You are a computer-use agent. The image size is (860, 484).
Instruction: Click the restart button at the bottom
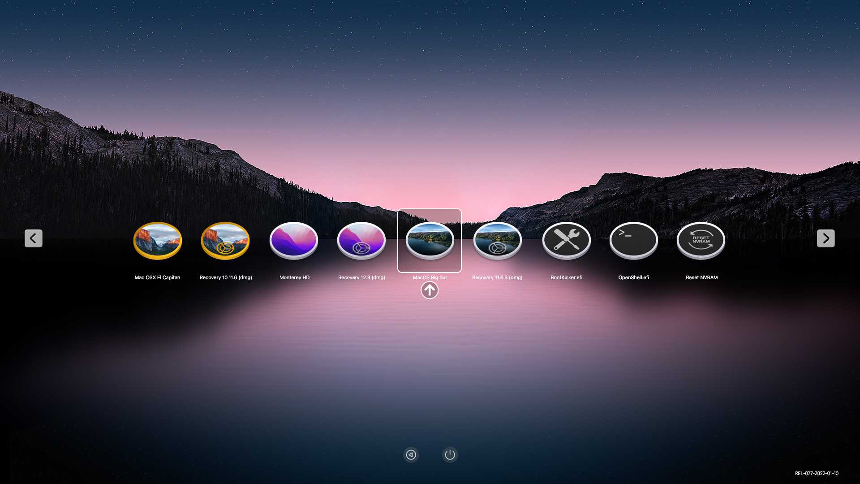coord(411,455)
